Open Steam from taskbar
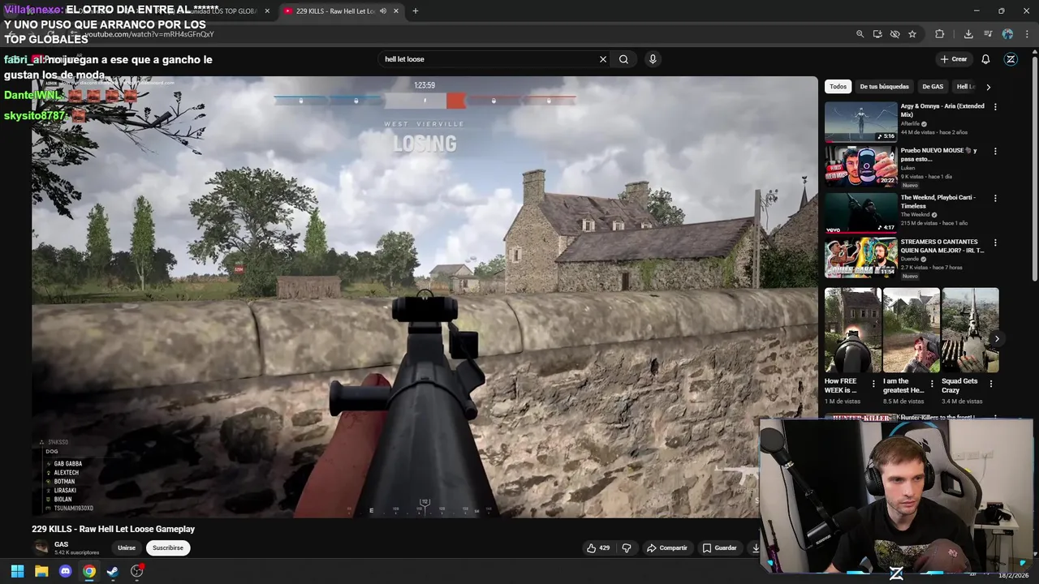The width and height of the screenshot is (1039, 584). click(113, 571)
